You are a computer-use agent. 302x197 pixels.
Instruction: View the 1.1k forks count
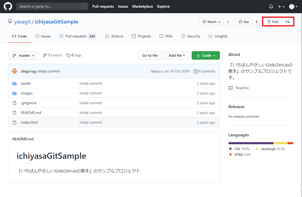287,22
